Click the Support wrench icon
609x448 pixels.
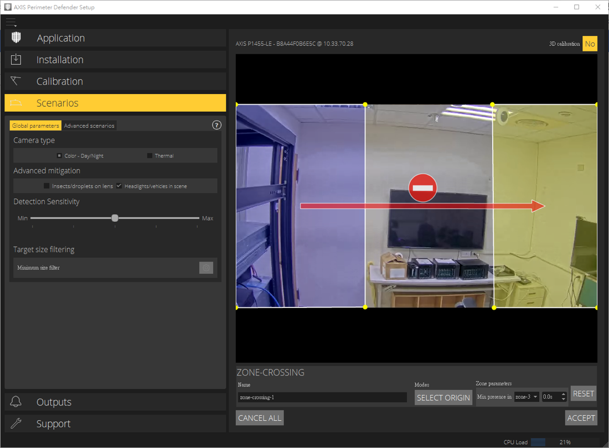tap(16, 424)
